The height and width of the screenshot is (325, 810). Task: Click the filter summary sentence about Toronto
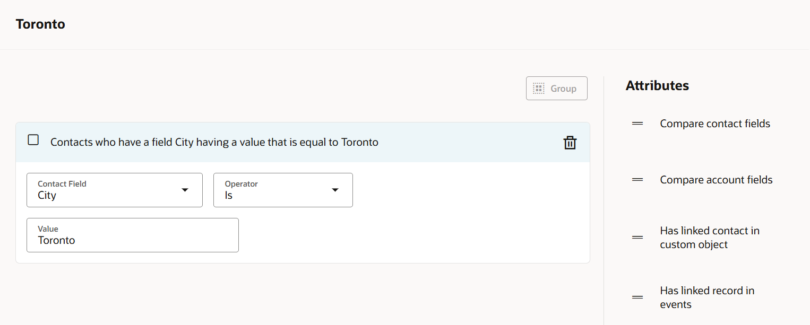click(x=214, y=142)
